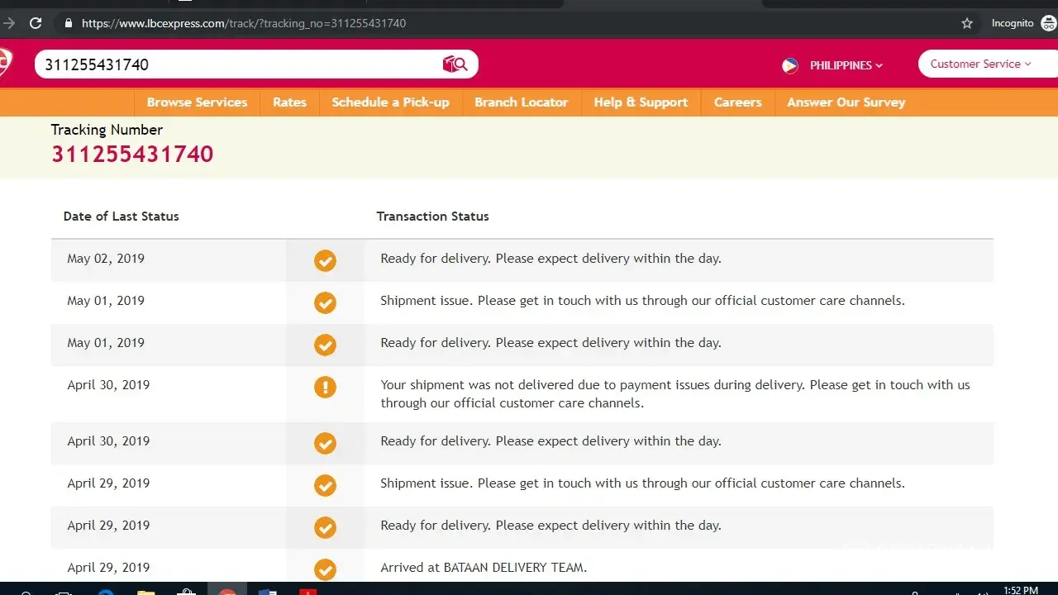Screen dimensions: 1058x595
Task: Click the 'Date of Last Status' column header
Action: pyautogui.click(x=121, y=217)
